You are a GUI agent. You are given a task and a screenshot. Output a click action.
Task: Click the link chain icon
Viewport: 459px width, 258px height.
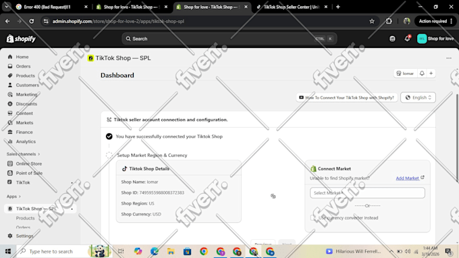click(273, 196)
